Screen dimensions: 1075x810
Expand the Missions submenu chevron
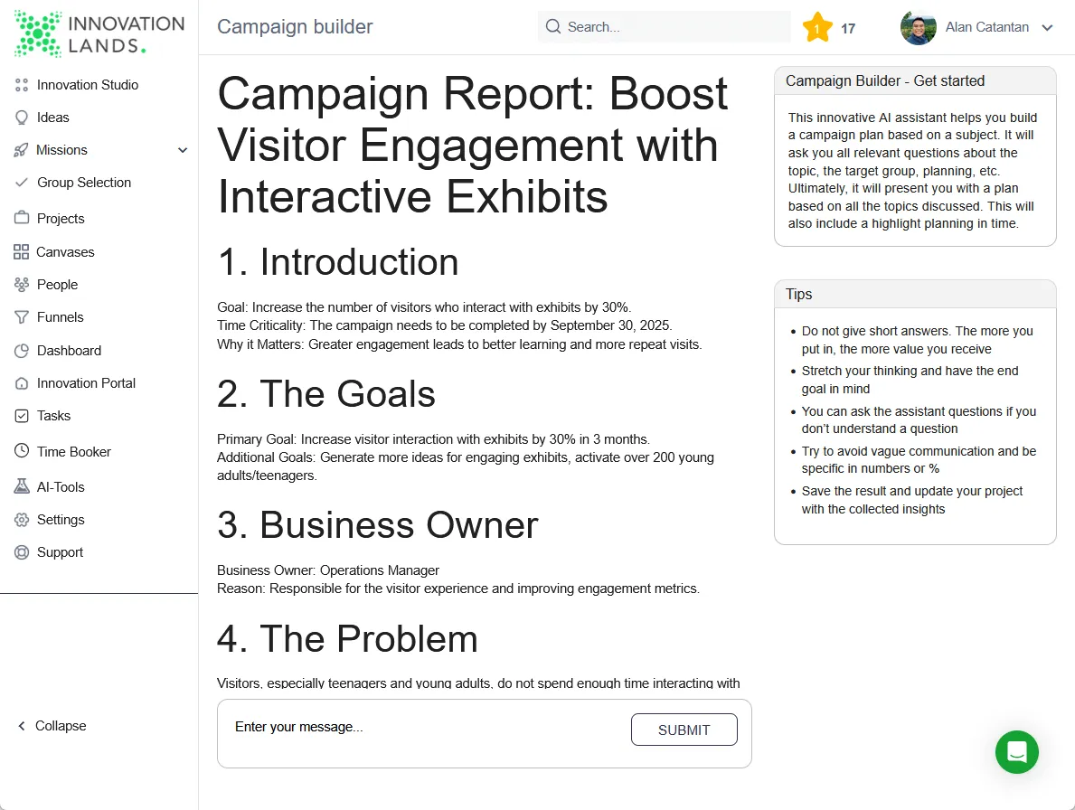point(183,150)
